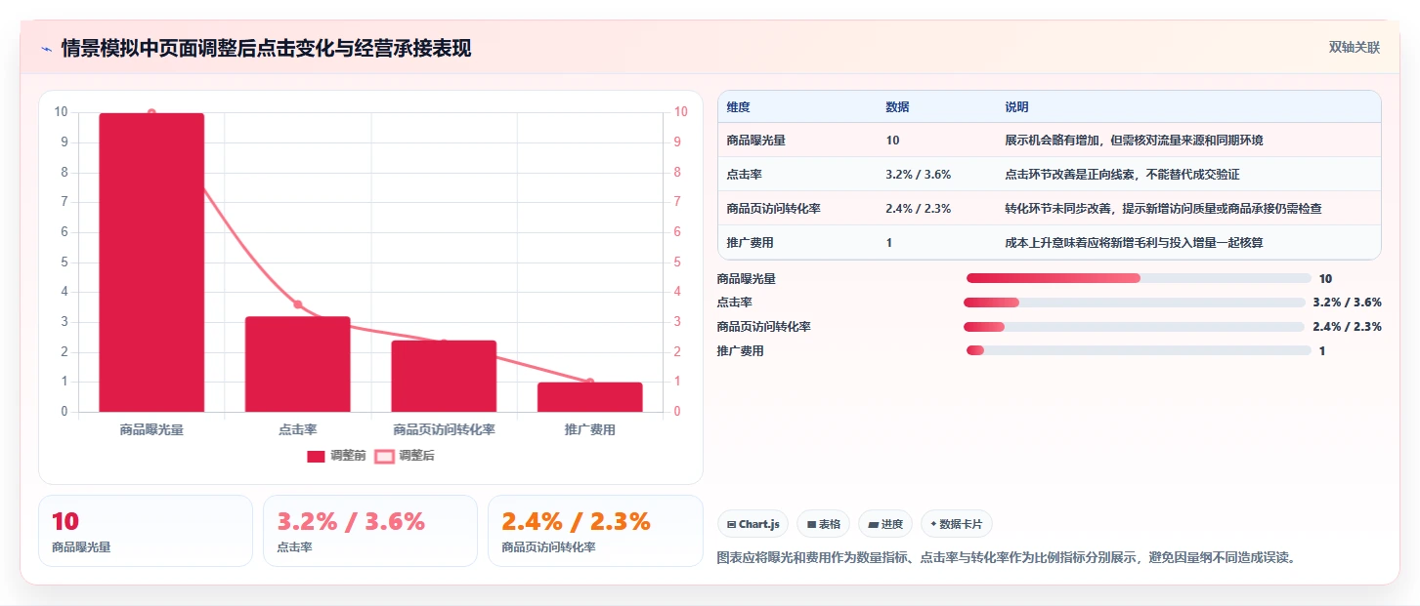1420x606 pixels.
Task: Toggle the 调整后 legend item
Action: point(405,456)
